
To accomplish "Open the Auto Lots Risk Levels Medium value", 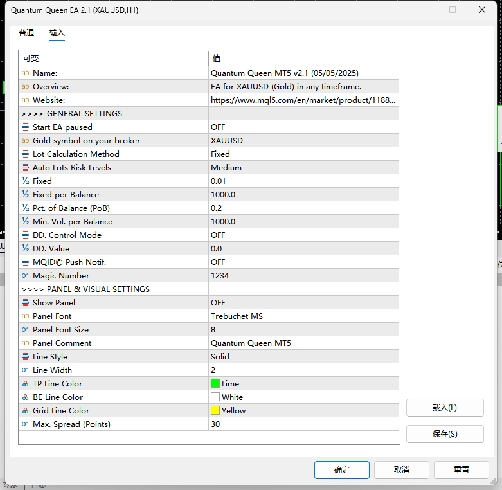I will [x=304, y=167].
